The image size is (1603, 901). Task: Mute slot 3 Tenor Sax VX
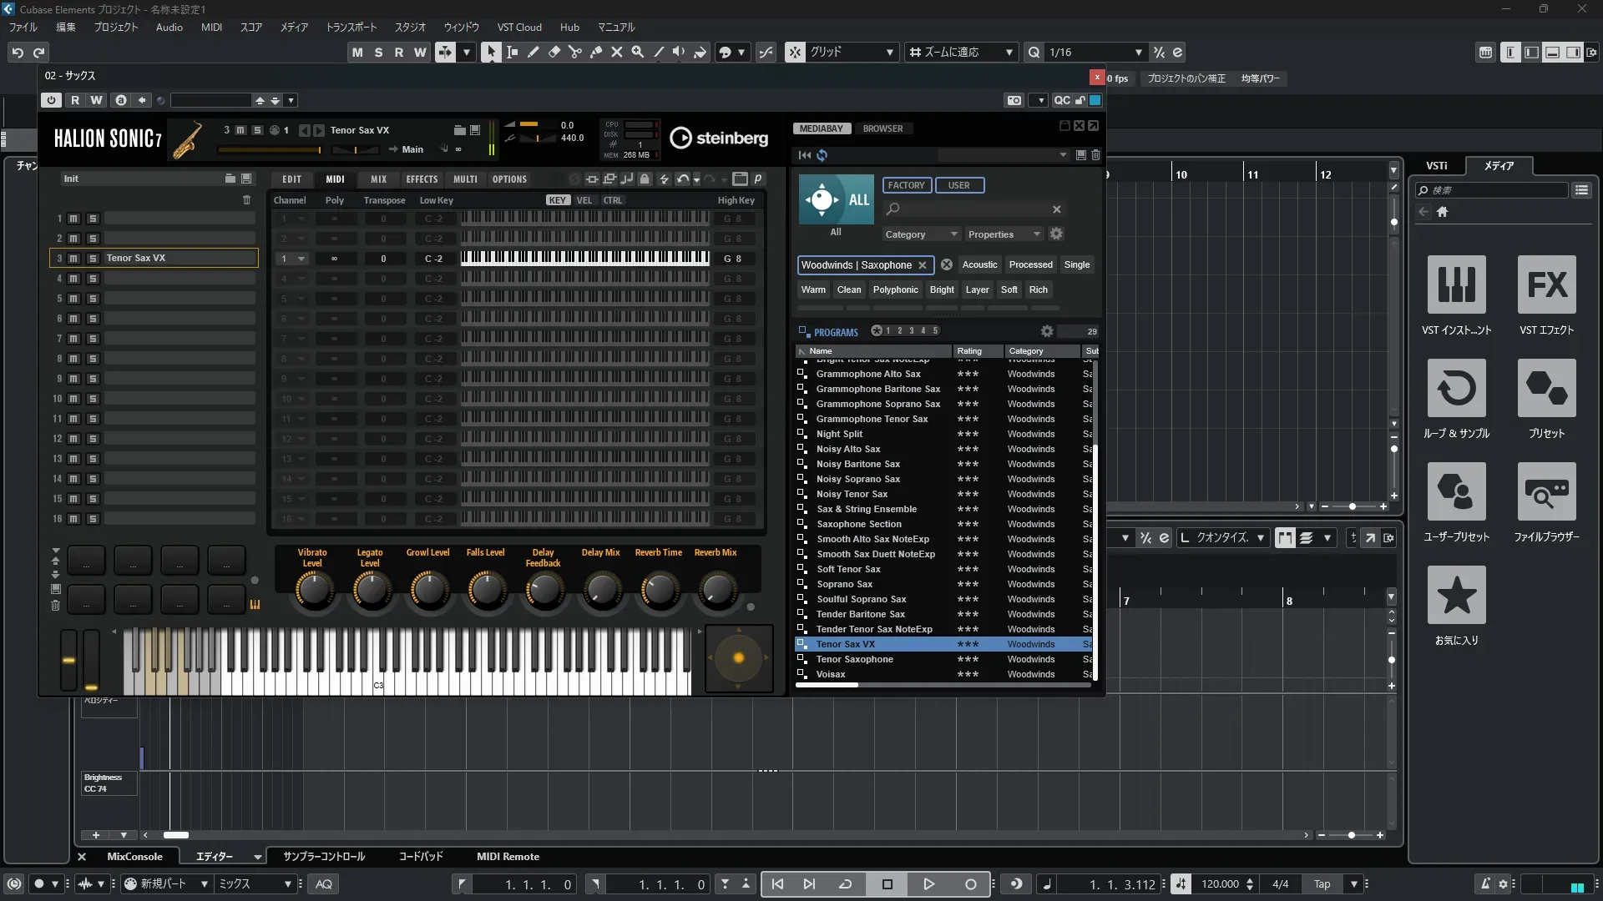(73, 259)
